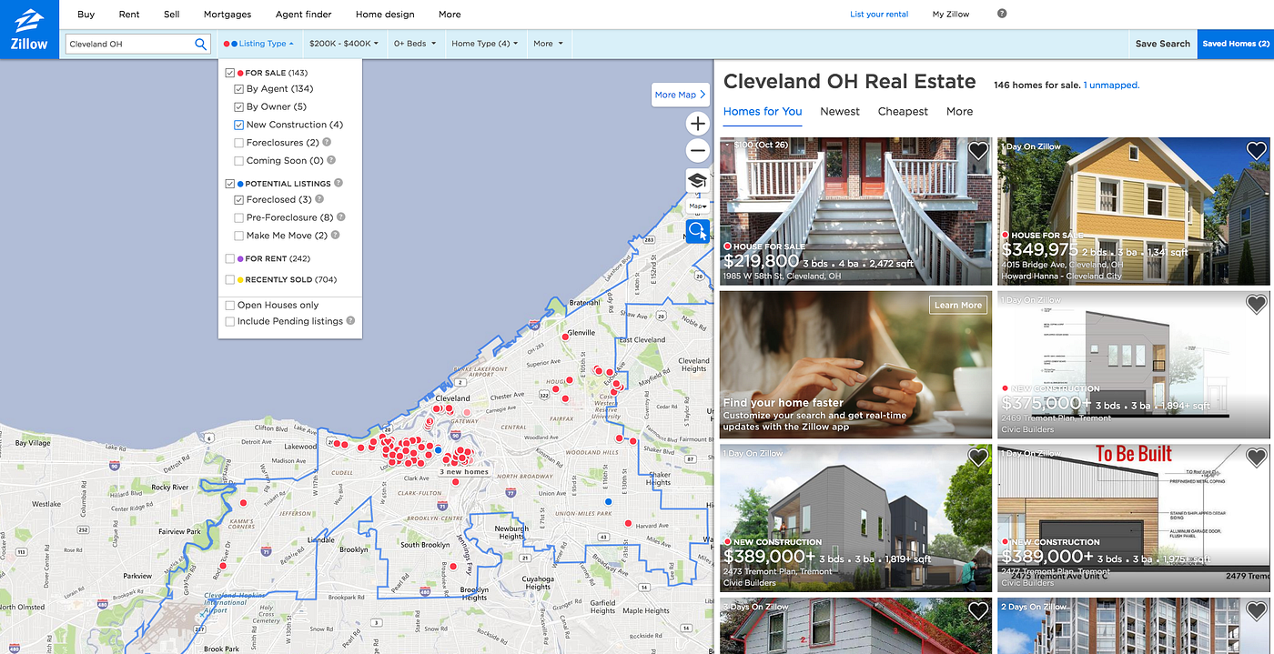The height and width of the screenshot is (654, 1274).
Task: Open the Map type selector dropdown
Action: [x=698, y=206]
